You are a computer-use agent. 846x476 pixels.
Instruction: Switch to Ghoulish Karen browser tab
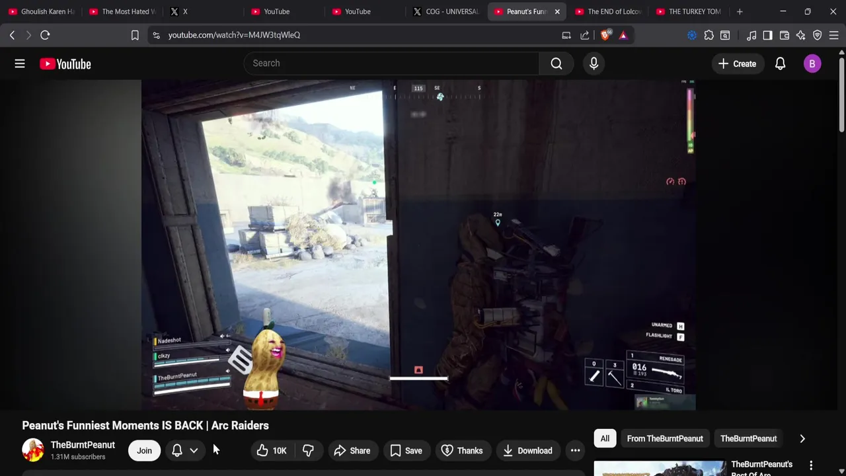[41, 11]
